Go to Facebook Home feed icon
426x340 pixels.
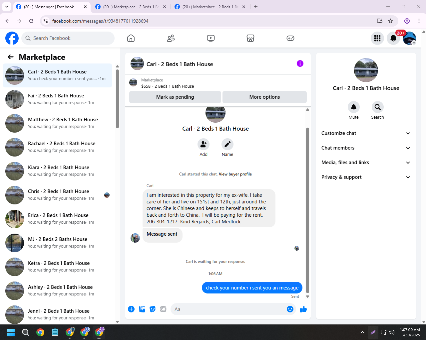[131, 38]
